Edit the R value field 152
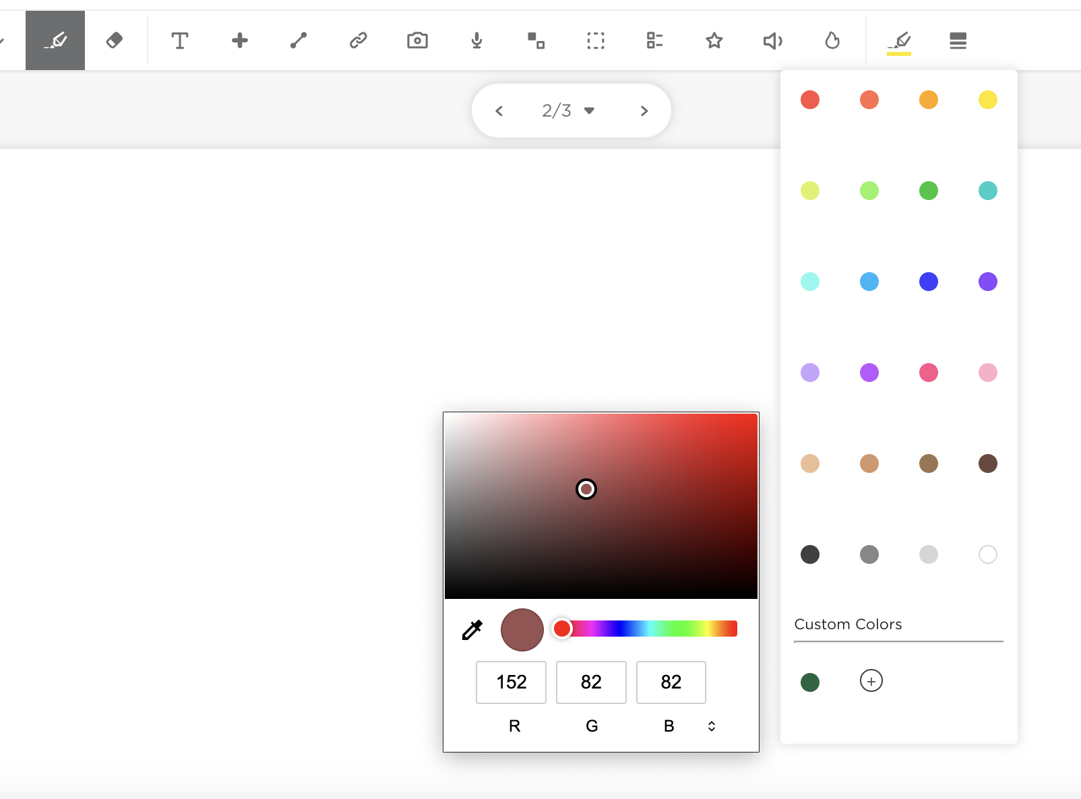The image size is (1081, 799). point(511,682)
